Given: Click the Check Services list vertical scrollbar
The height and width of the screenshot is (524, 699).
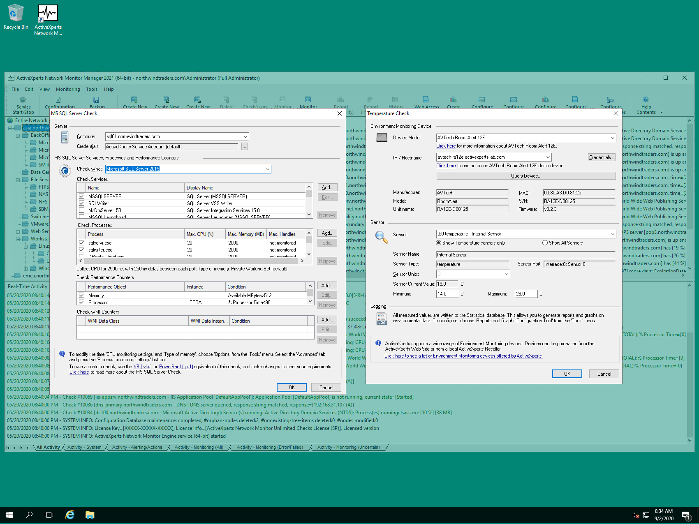Looking at the screenshot, I should 309,201.
